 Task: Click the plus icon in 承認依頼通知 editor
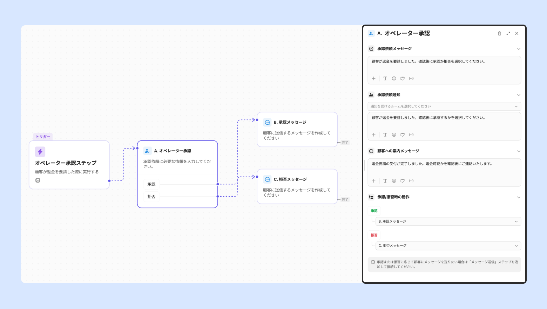point(374,135)
